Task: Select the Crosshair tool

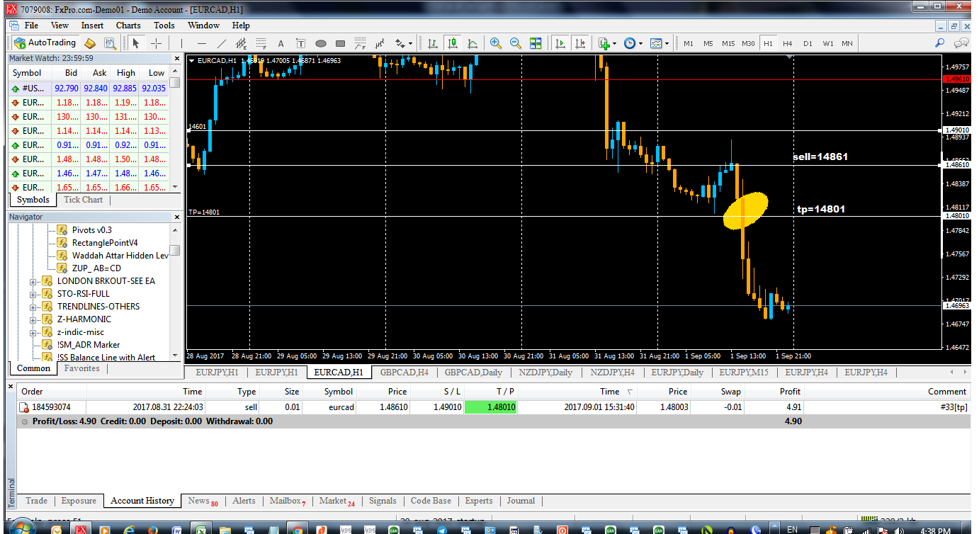Action: tap(156, 43)
